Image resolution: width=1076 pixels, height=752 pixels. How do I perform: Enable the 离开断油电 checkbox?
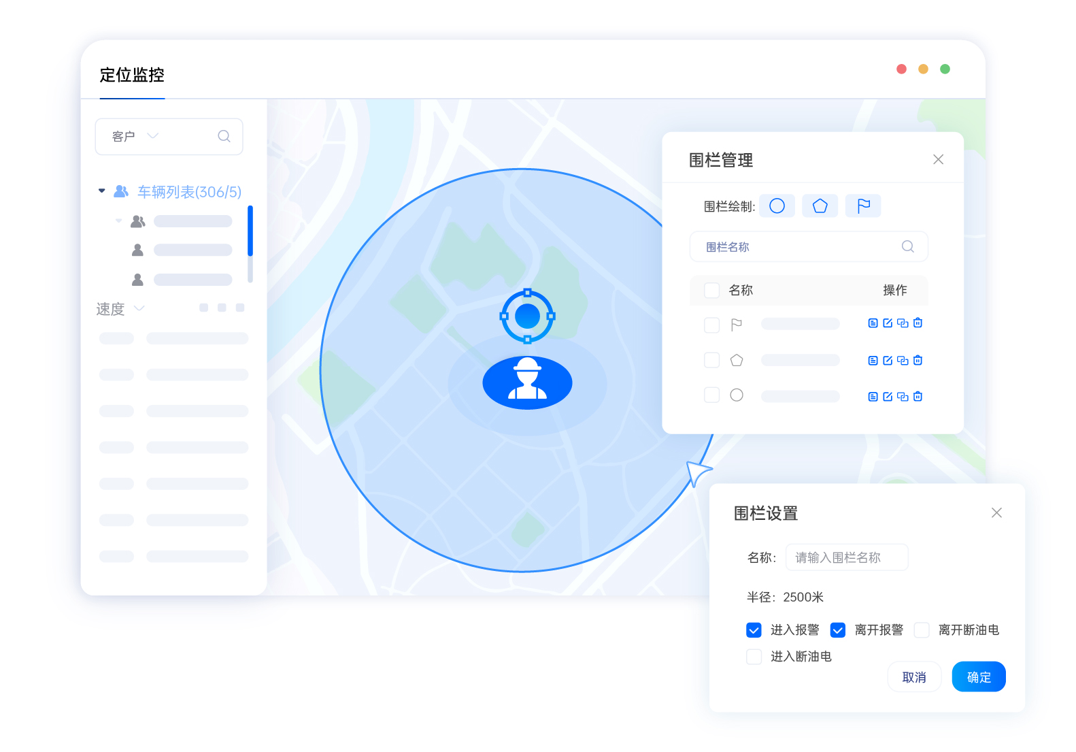(922, 630)
